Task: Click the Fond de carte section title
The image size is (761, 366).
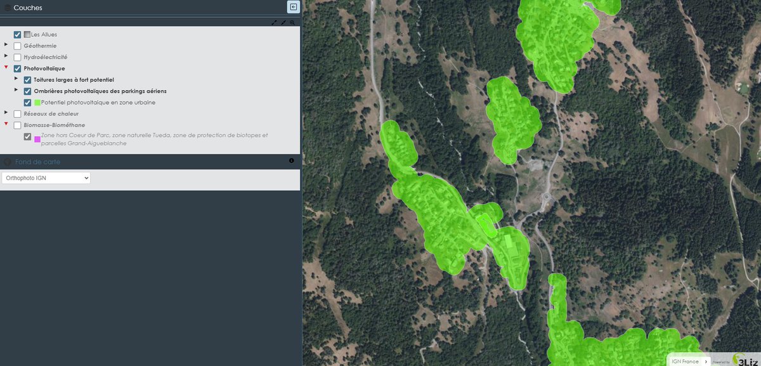Action: click(38, 162)
